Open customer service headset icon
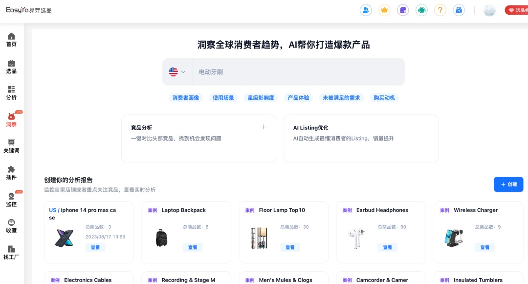 pyautogui.click(x=421, y=10)
